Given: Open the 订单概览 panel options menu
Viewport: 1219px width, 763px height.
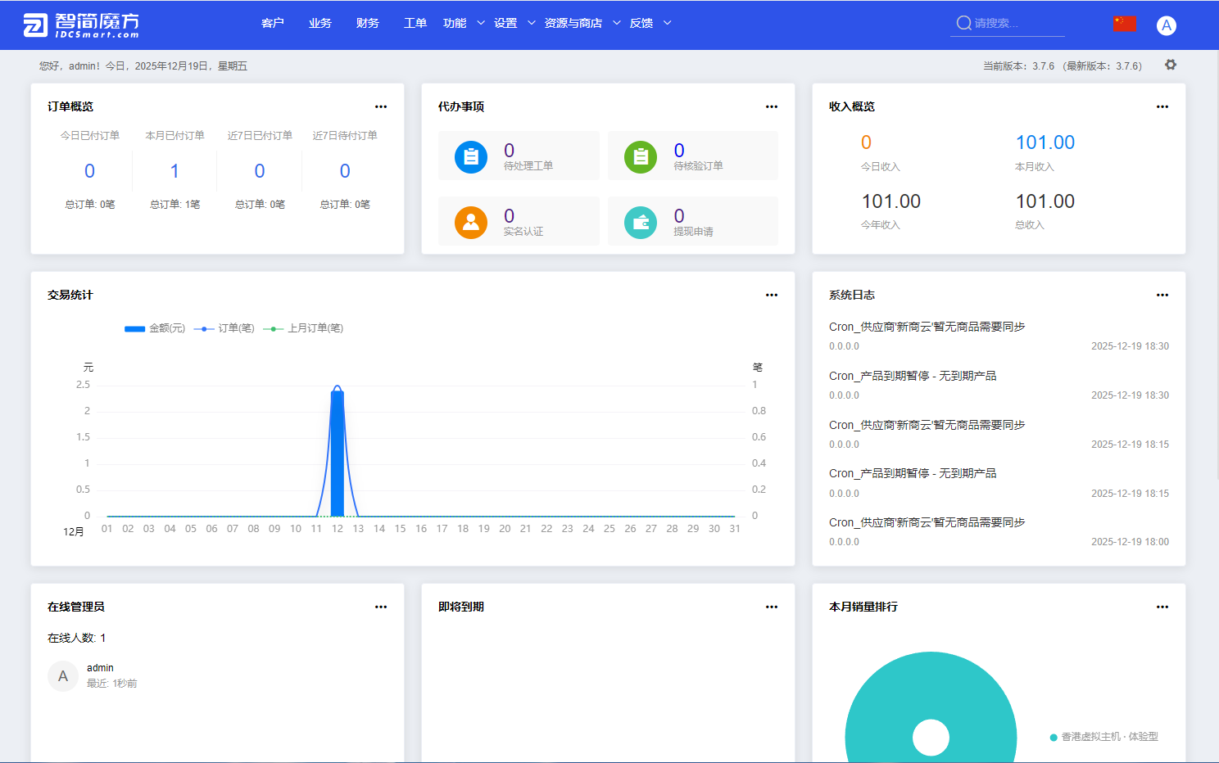Looking at the screenshot, I should [381, 106].
